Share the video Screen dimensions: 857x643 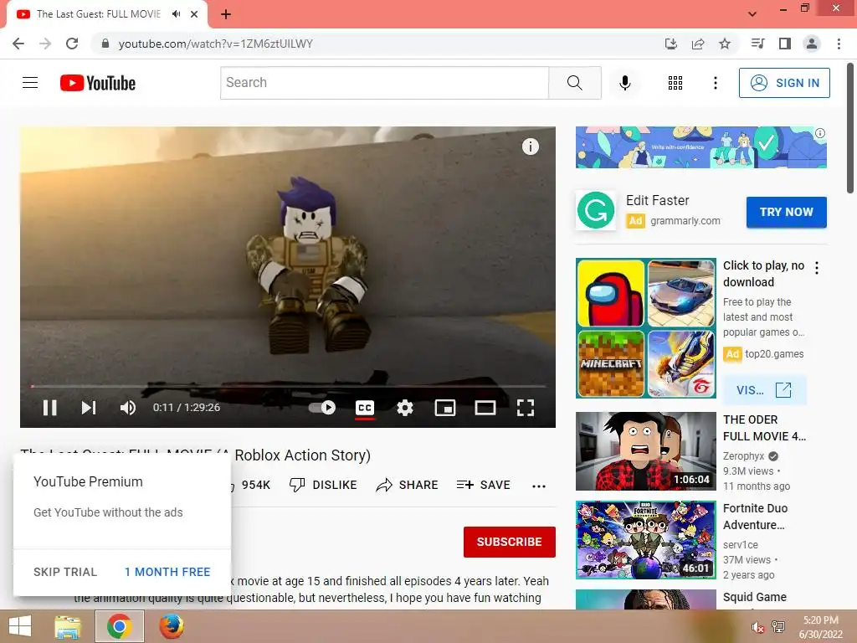coord(408,485)
